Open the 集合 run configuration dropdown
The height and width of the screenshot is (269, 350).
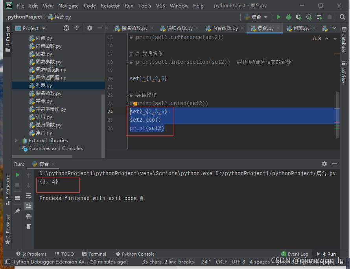256,17
